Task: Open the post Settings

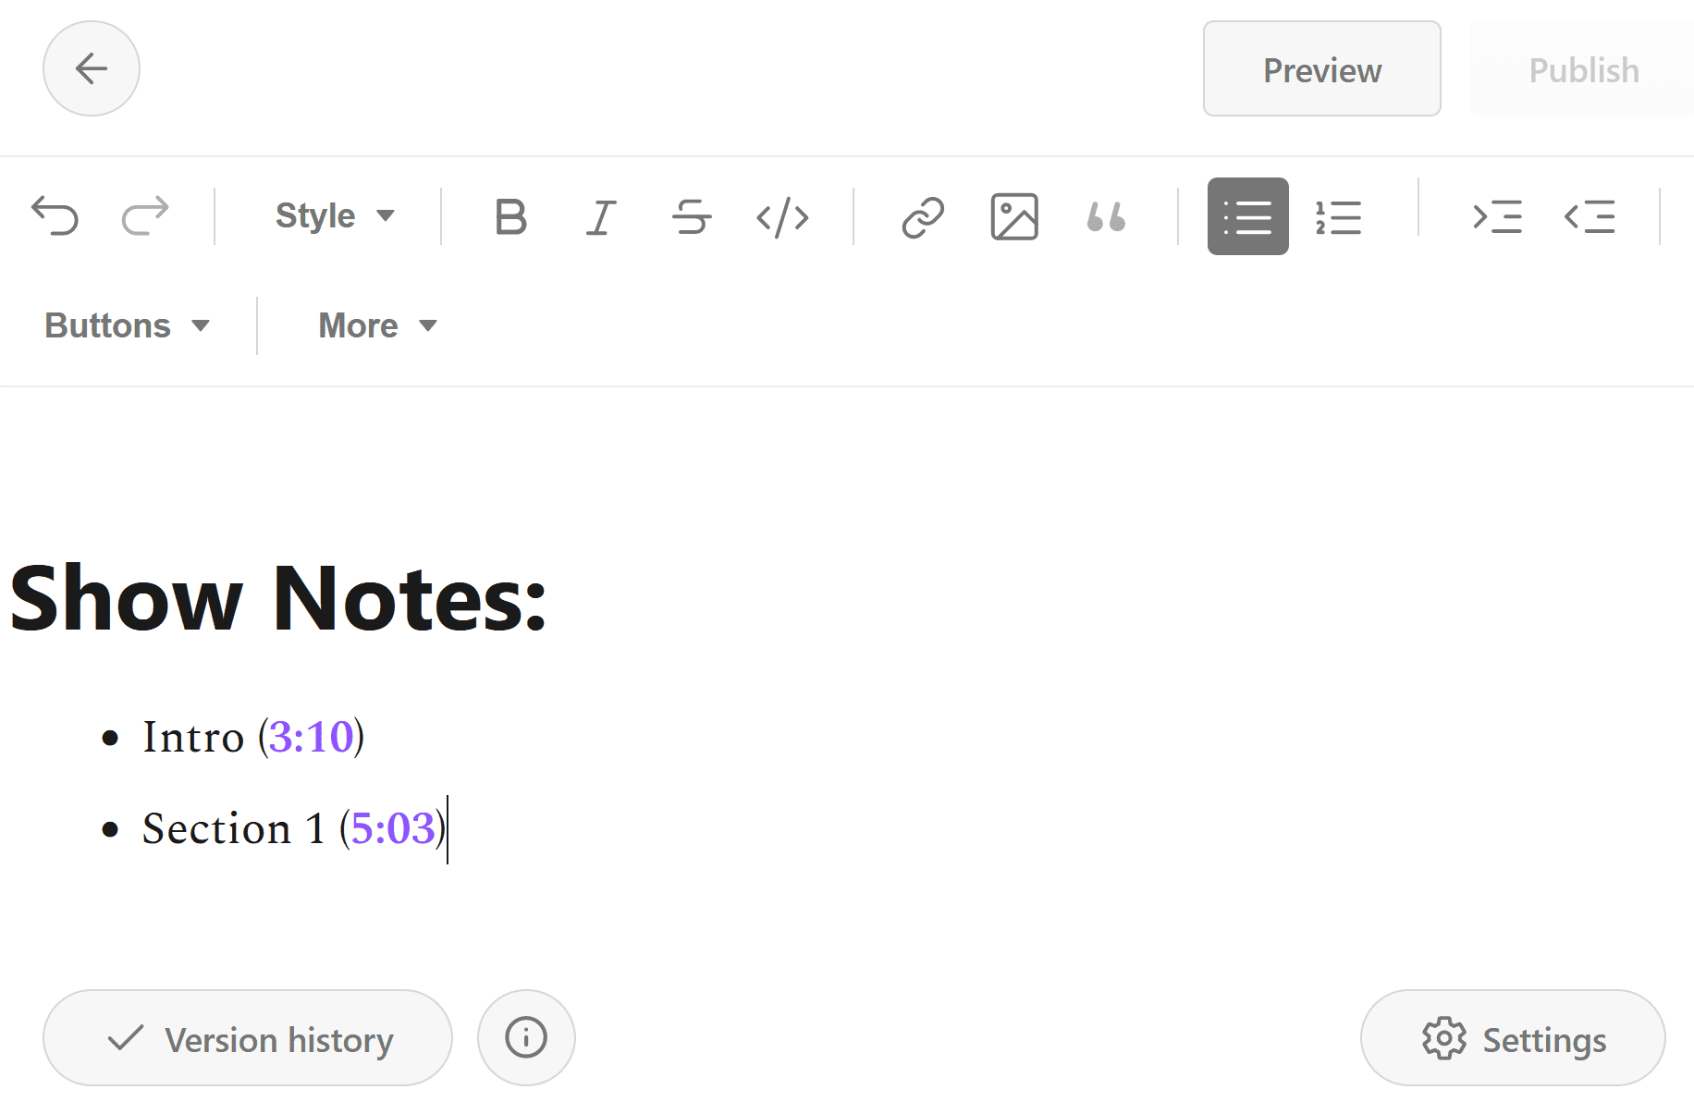Action: click(x=1513, y=1038)
